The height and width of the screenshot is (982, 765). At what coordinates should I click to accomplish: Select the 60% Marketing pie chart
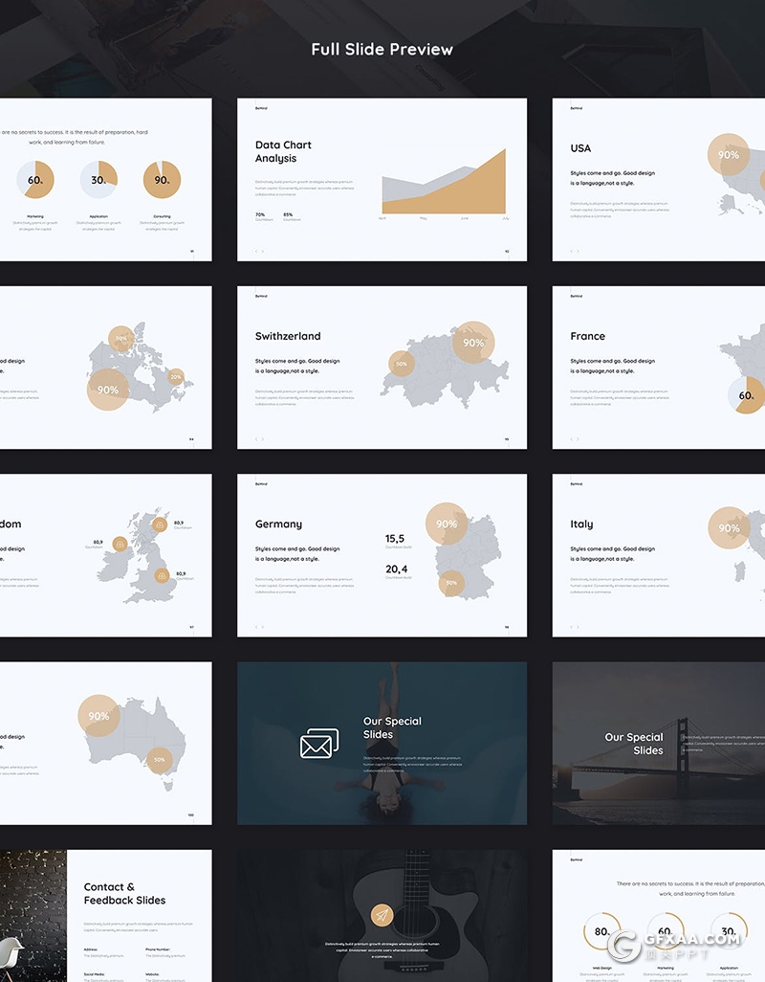[35, 179]
